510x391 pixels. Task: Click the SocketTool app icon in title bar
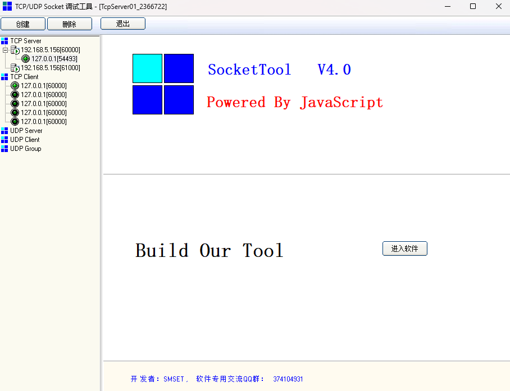[7, 7]
